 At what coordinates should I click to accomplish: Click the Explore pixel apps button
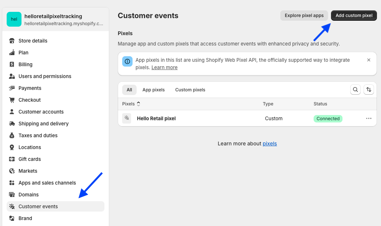[x=304, y=16]
